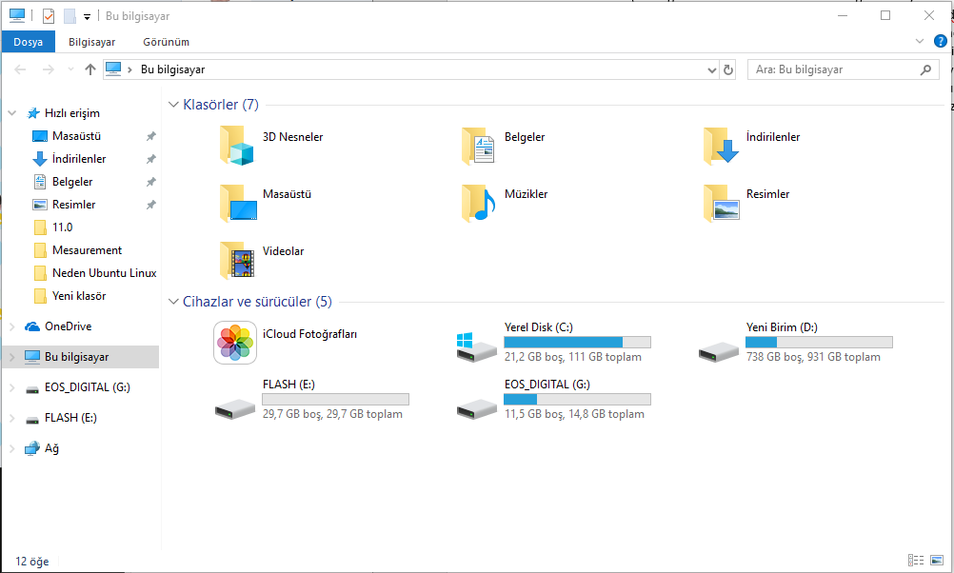Expand the Ağ tree node
Image resolution: width=954 pixels, height=573 pixels.
tap(11, 448)
